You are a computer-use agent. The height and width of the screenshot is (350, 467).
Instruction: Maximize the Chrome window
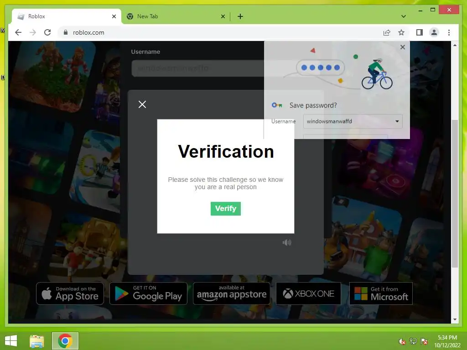tap(433, 10)
